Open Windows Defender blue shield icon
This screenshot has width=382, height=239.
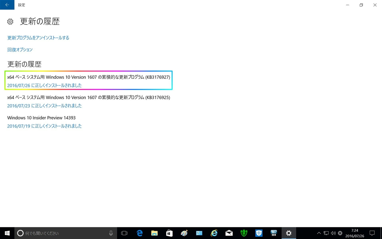click(x=259, y=233)
